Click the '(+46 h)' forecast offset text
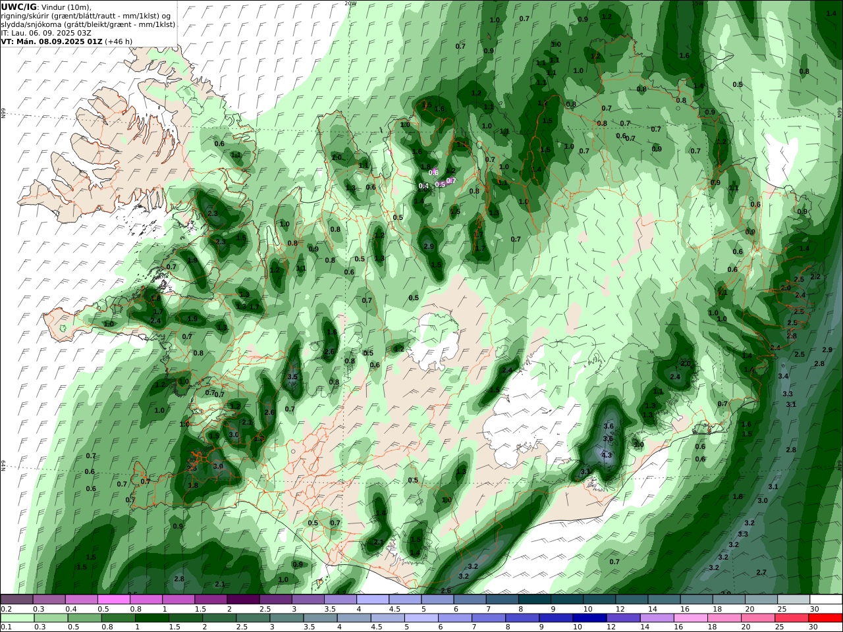The width and height of the screenshot is (843, 632). tap(119, 41)
